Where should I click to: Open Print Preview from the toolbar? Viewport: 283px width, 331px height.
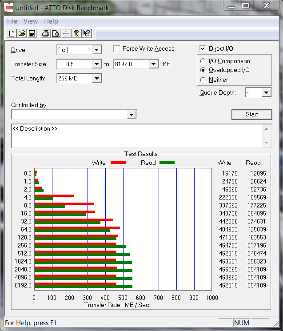56,33
